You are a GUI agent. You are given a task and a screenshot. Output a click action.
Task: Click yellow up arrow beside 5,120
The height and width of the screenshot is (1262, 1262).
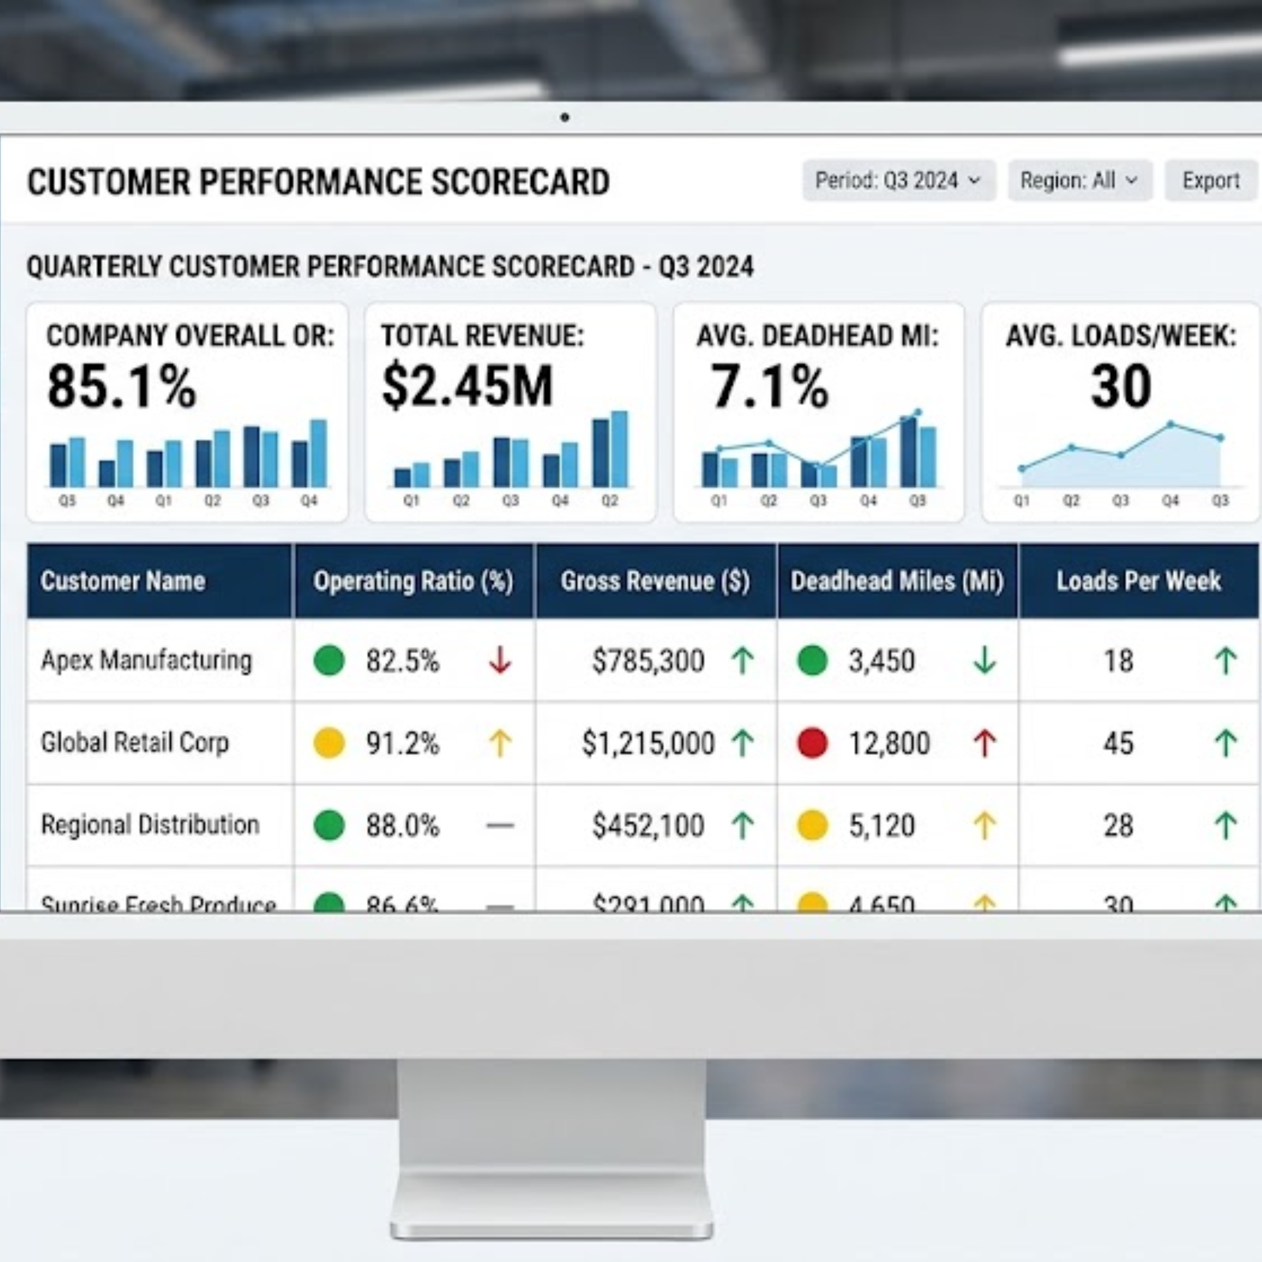pyautogui.click(x=984, y=825)
